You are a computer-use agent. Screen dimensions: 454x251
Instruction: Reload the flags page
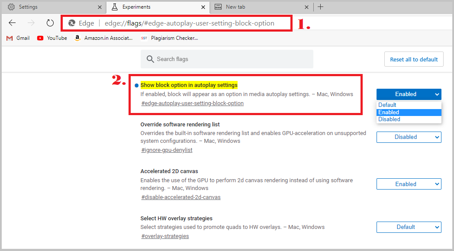click(x=50, y=23)
